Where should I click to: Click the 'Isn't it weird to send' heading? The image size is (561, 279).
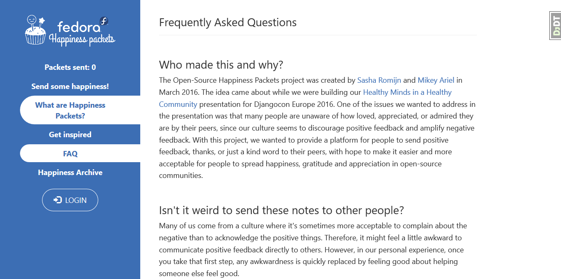coord(281,210)
